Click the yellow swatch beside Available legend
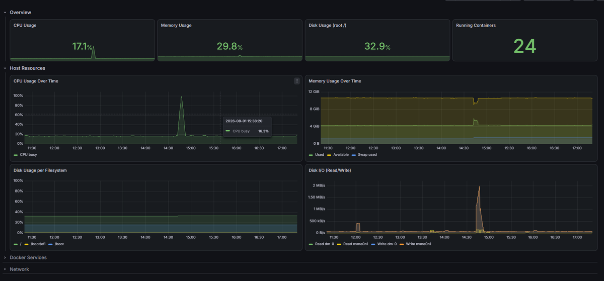Image resolution: width=604 pixels, height=281 pixels. pyautogui.click(x=329, y=155)
